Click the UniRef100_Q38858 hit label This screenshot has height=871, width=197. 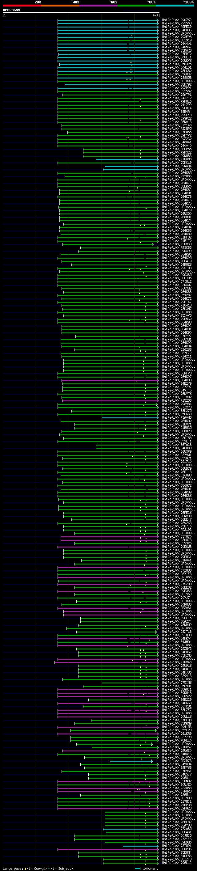click(x=177, y=78)
